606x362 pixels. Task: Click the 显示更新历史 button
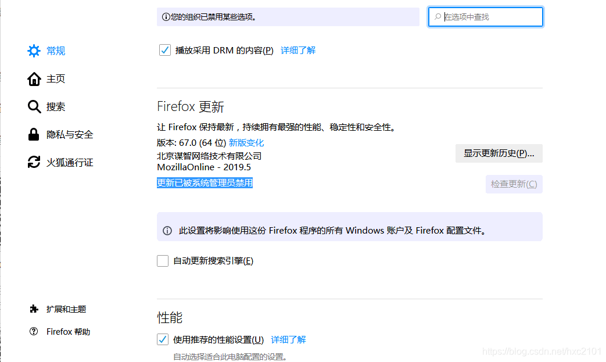tap(499, 153)
